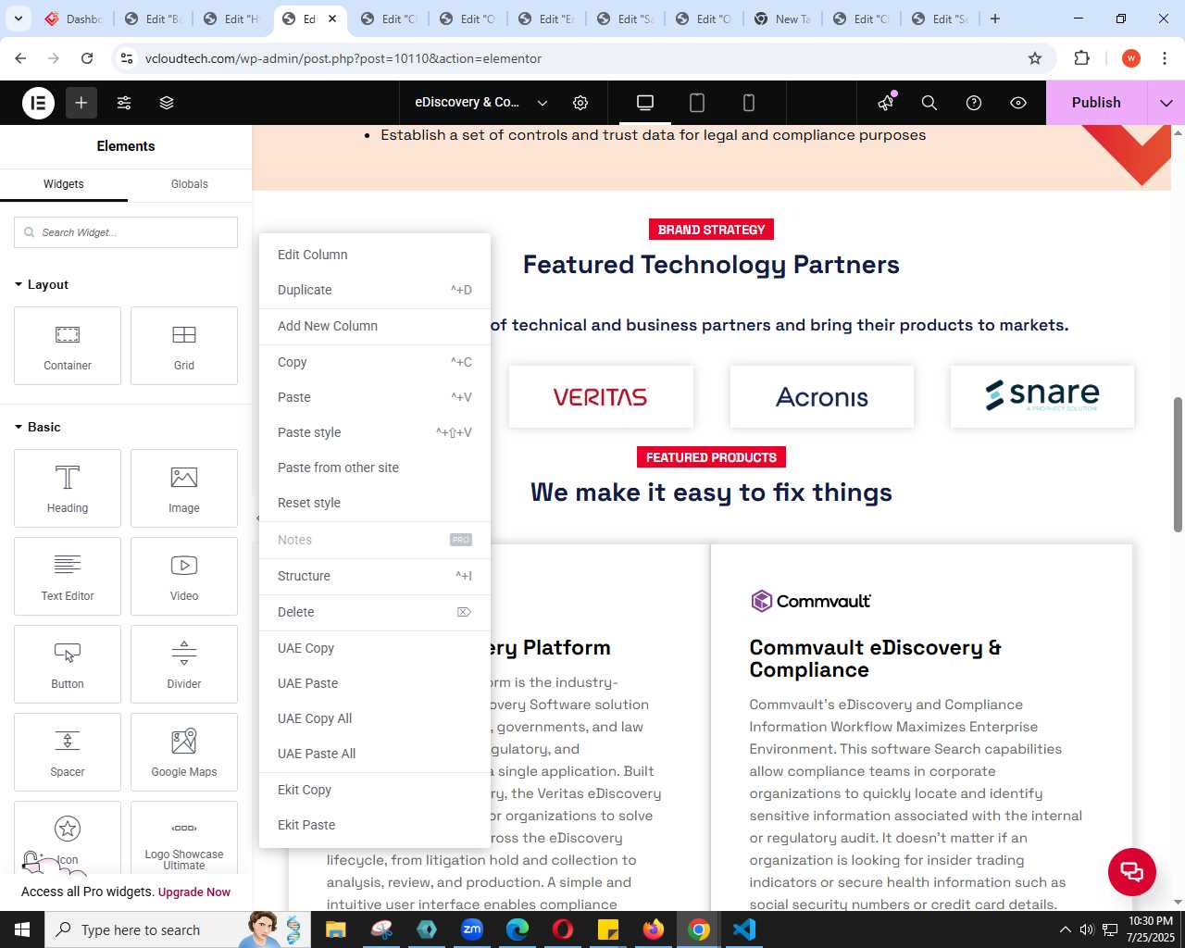Select the Logo Showcase Ultimate widget
The image size is (1185, 948).
[184, 838]
